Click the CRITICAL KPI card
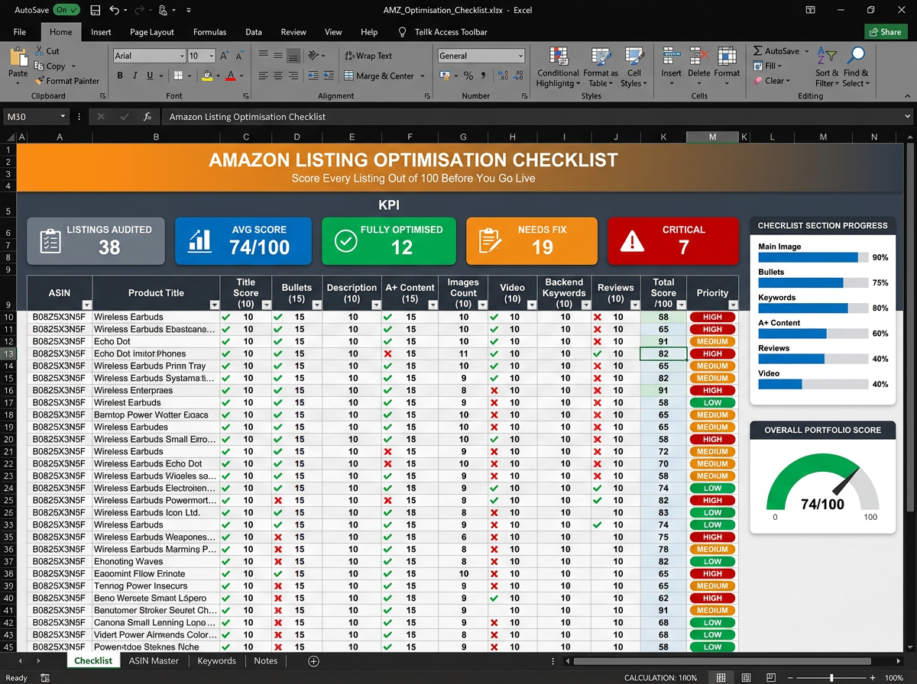 [x=673, y=240]
